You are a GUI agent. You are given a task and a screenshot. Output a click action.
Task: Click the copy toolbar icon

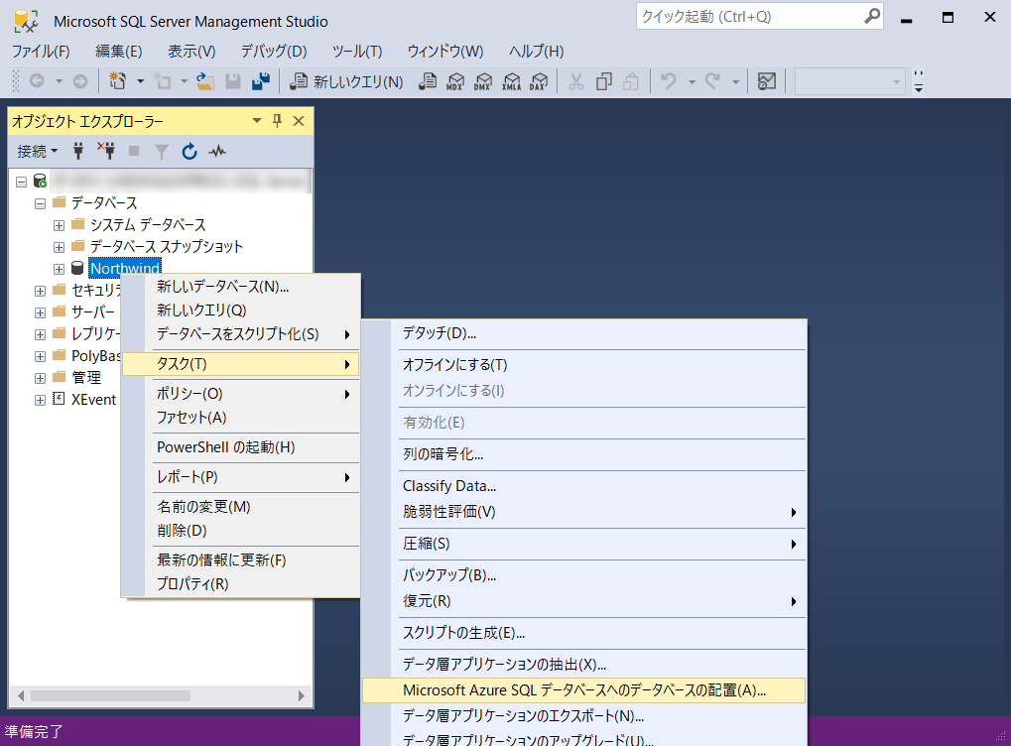(604, 81)
